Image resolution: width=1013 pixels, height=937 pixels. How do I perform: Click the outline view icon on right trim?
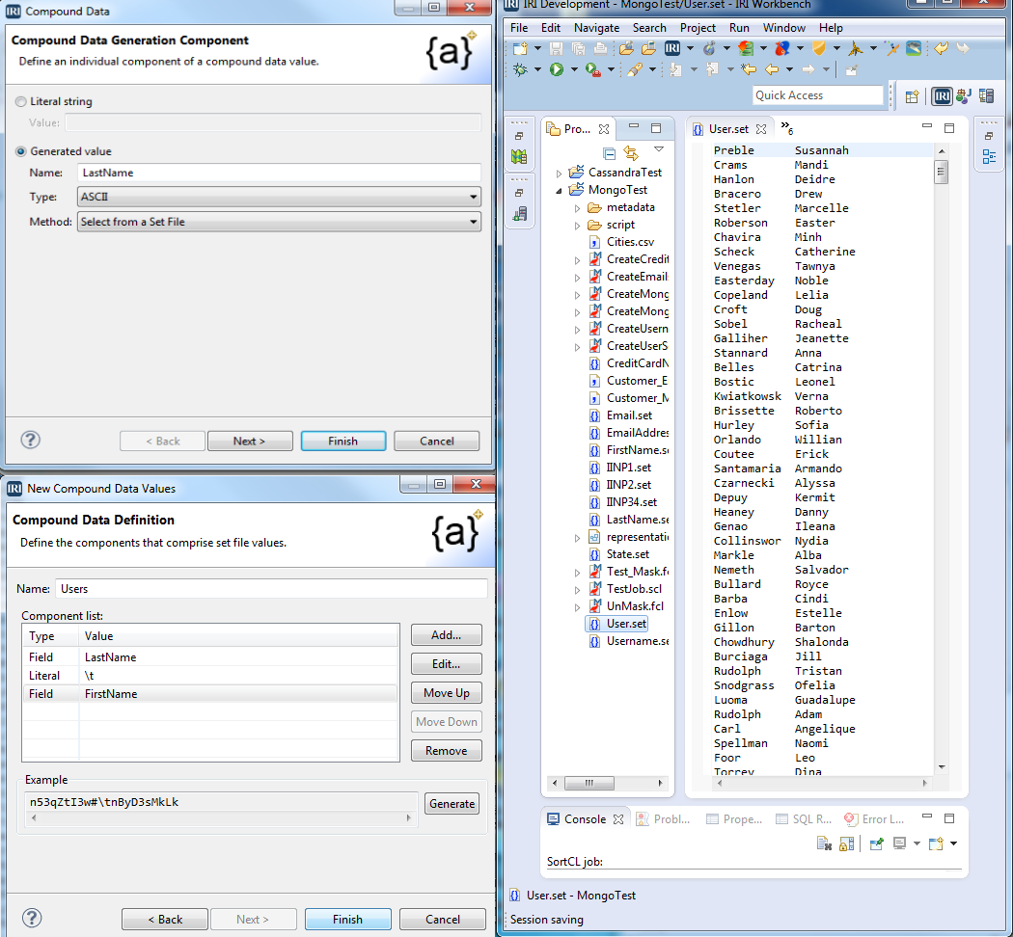[989, 157]
